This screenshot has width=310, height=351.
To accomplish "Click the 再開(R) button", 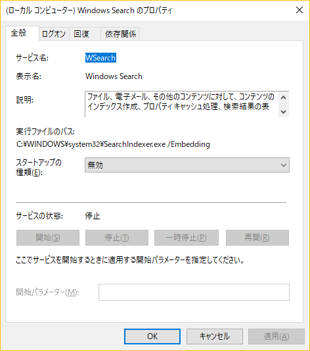I will coord(257,238).
